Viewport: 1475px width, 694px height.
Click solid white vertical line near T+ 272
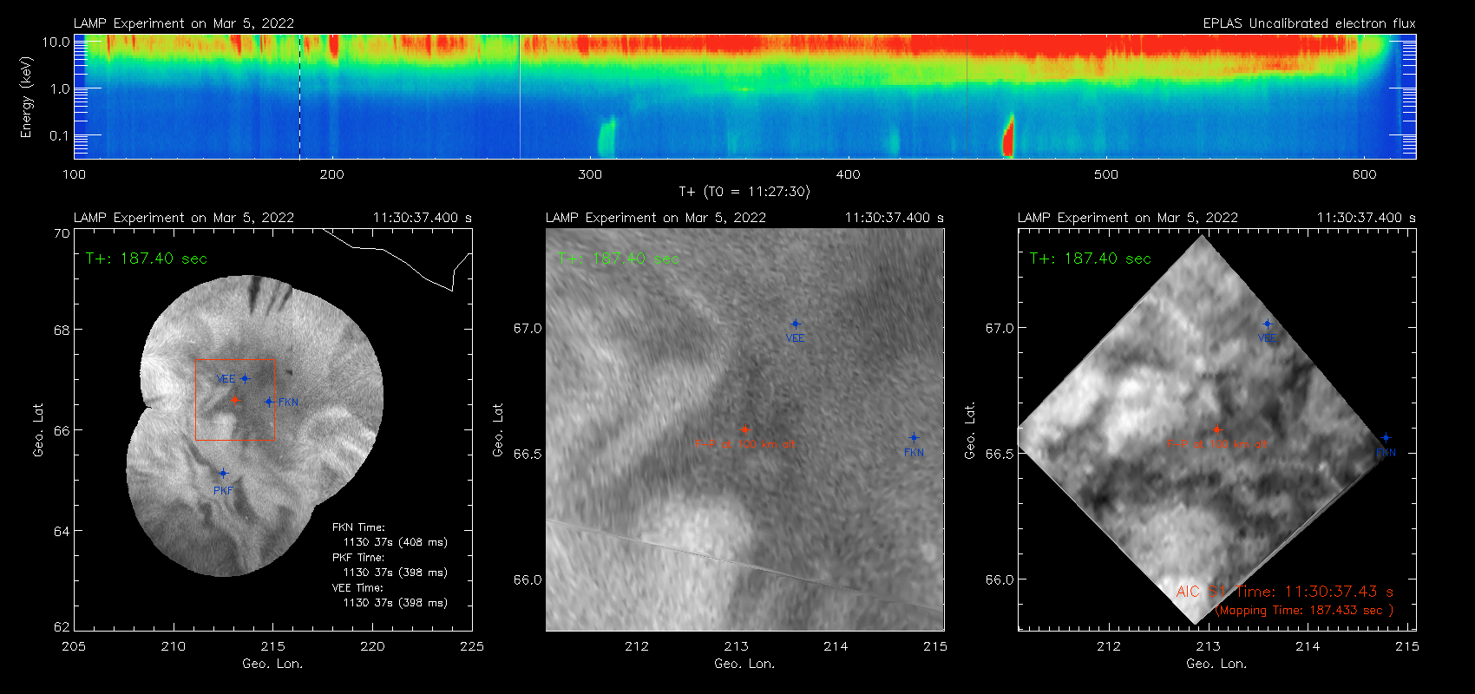520,96
